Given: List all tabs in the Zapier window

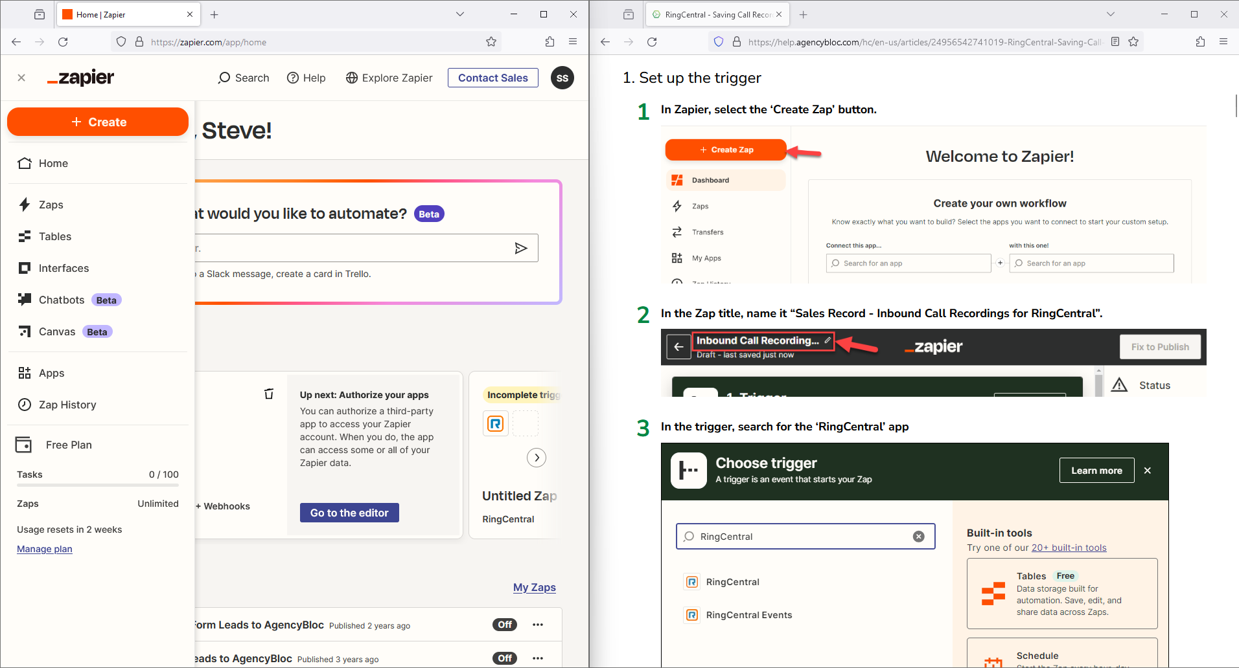Looking at the screenshot, I should point(460,14).
